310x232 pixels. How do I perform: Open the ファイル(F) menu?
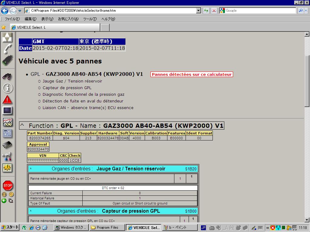pyautogui.click(x=12, y=19)
